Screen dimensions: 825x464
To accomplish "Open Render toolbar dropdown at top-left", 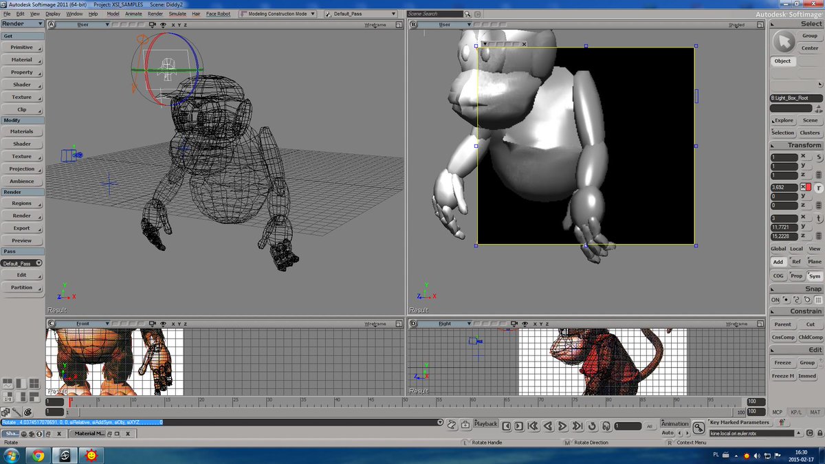I will pos(23,23).
